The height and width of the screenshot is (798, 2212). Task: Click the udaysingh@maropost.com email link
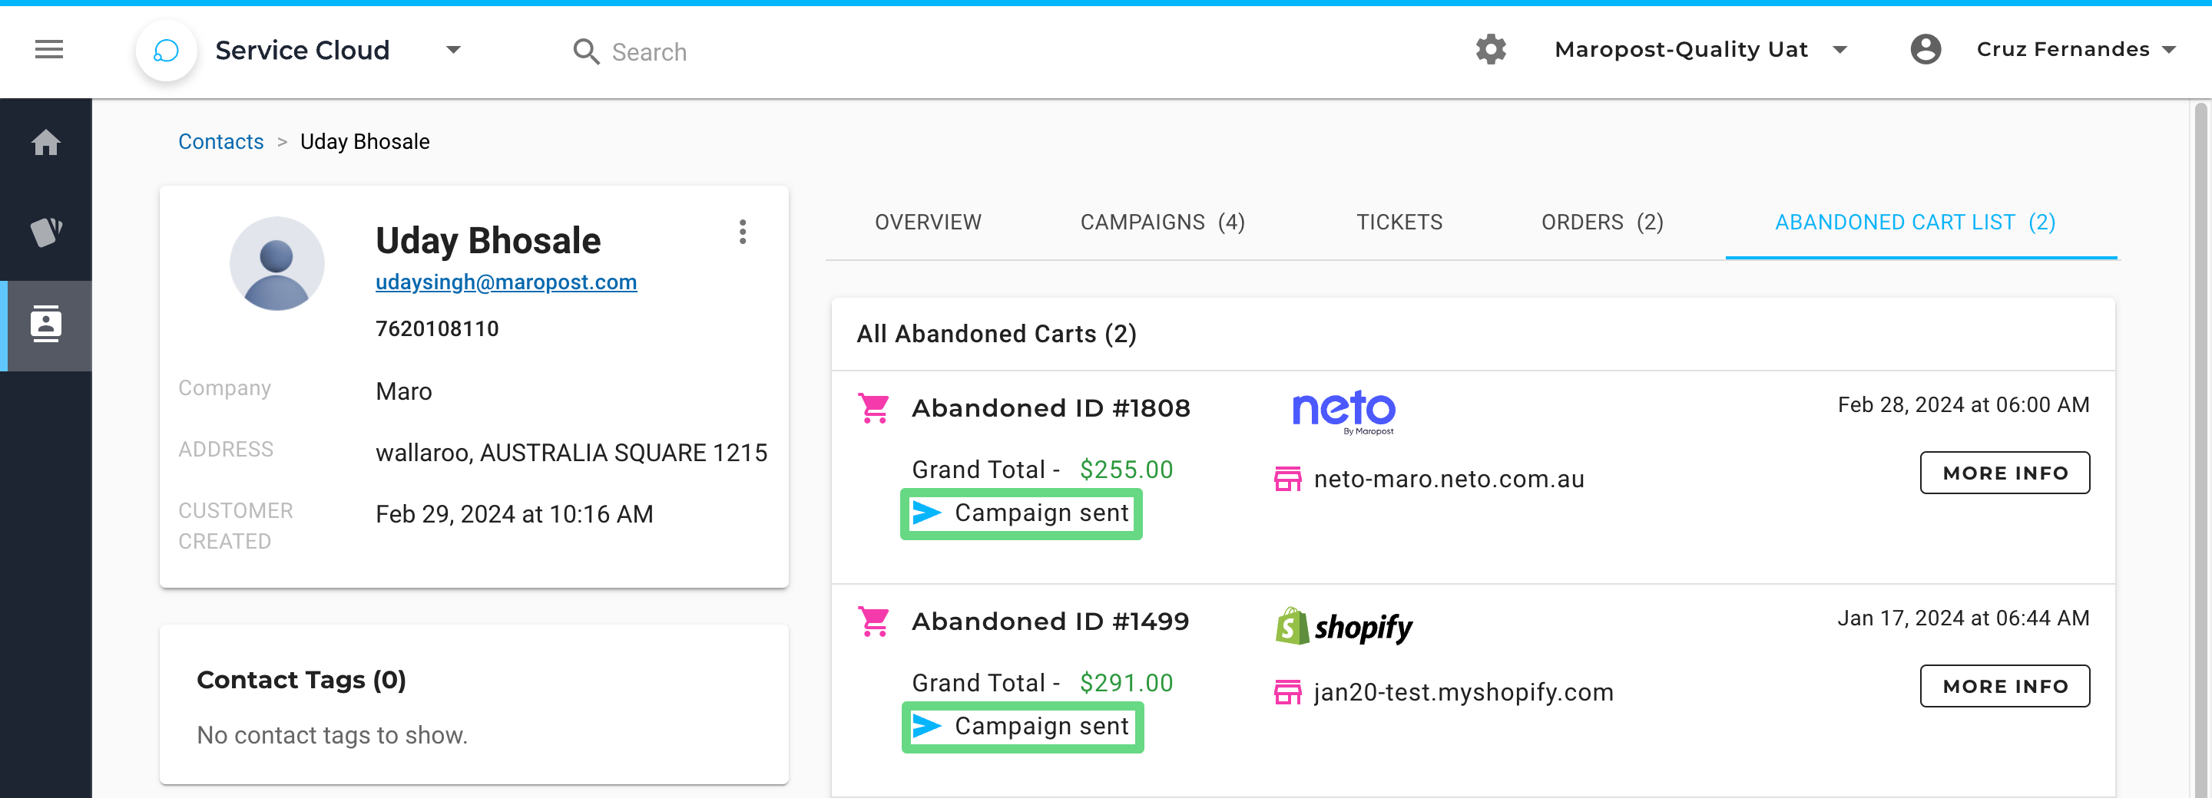[x=506, y=282]
